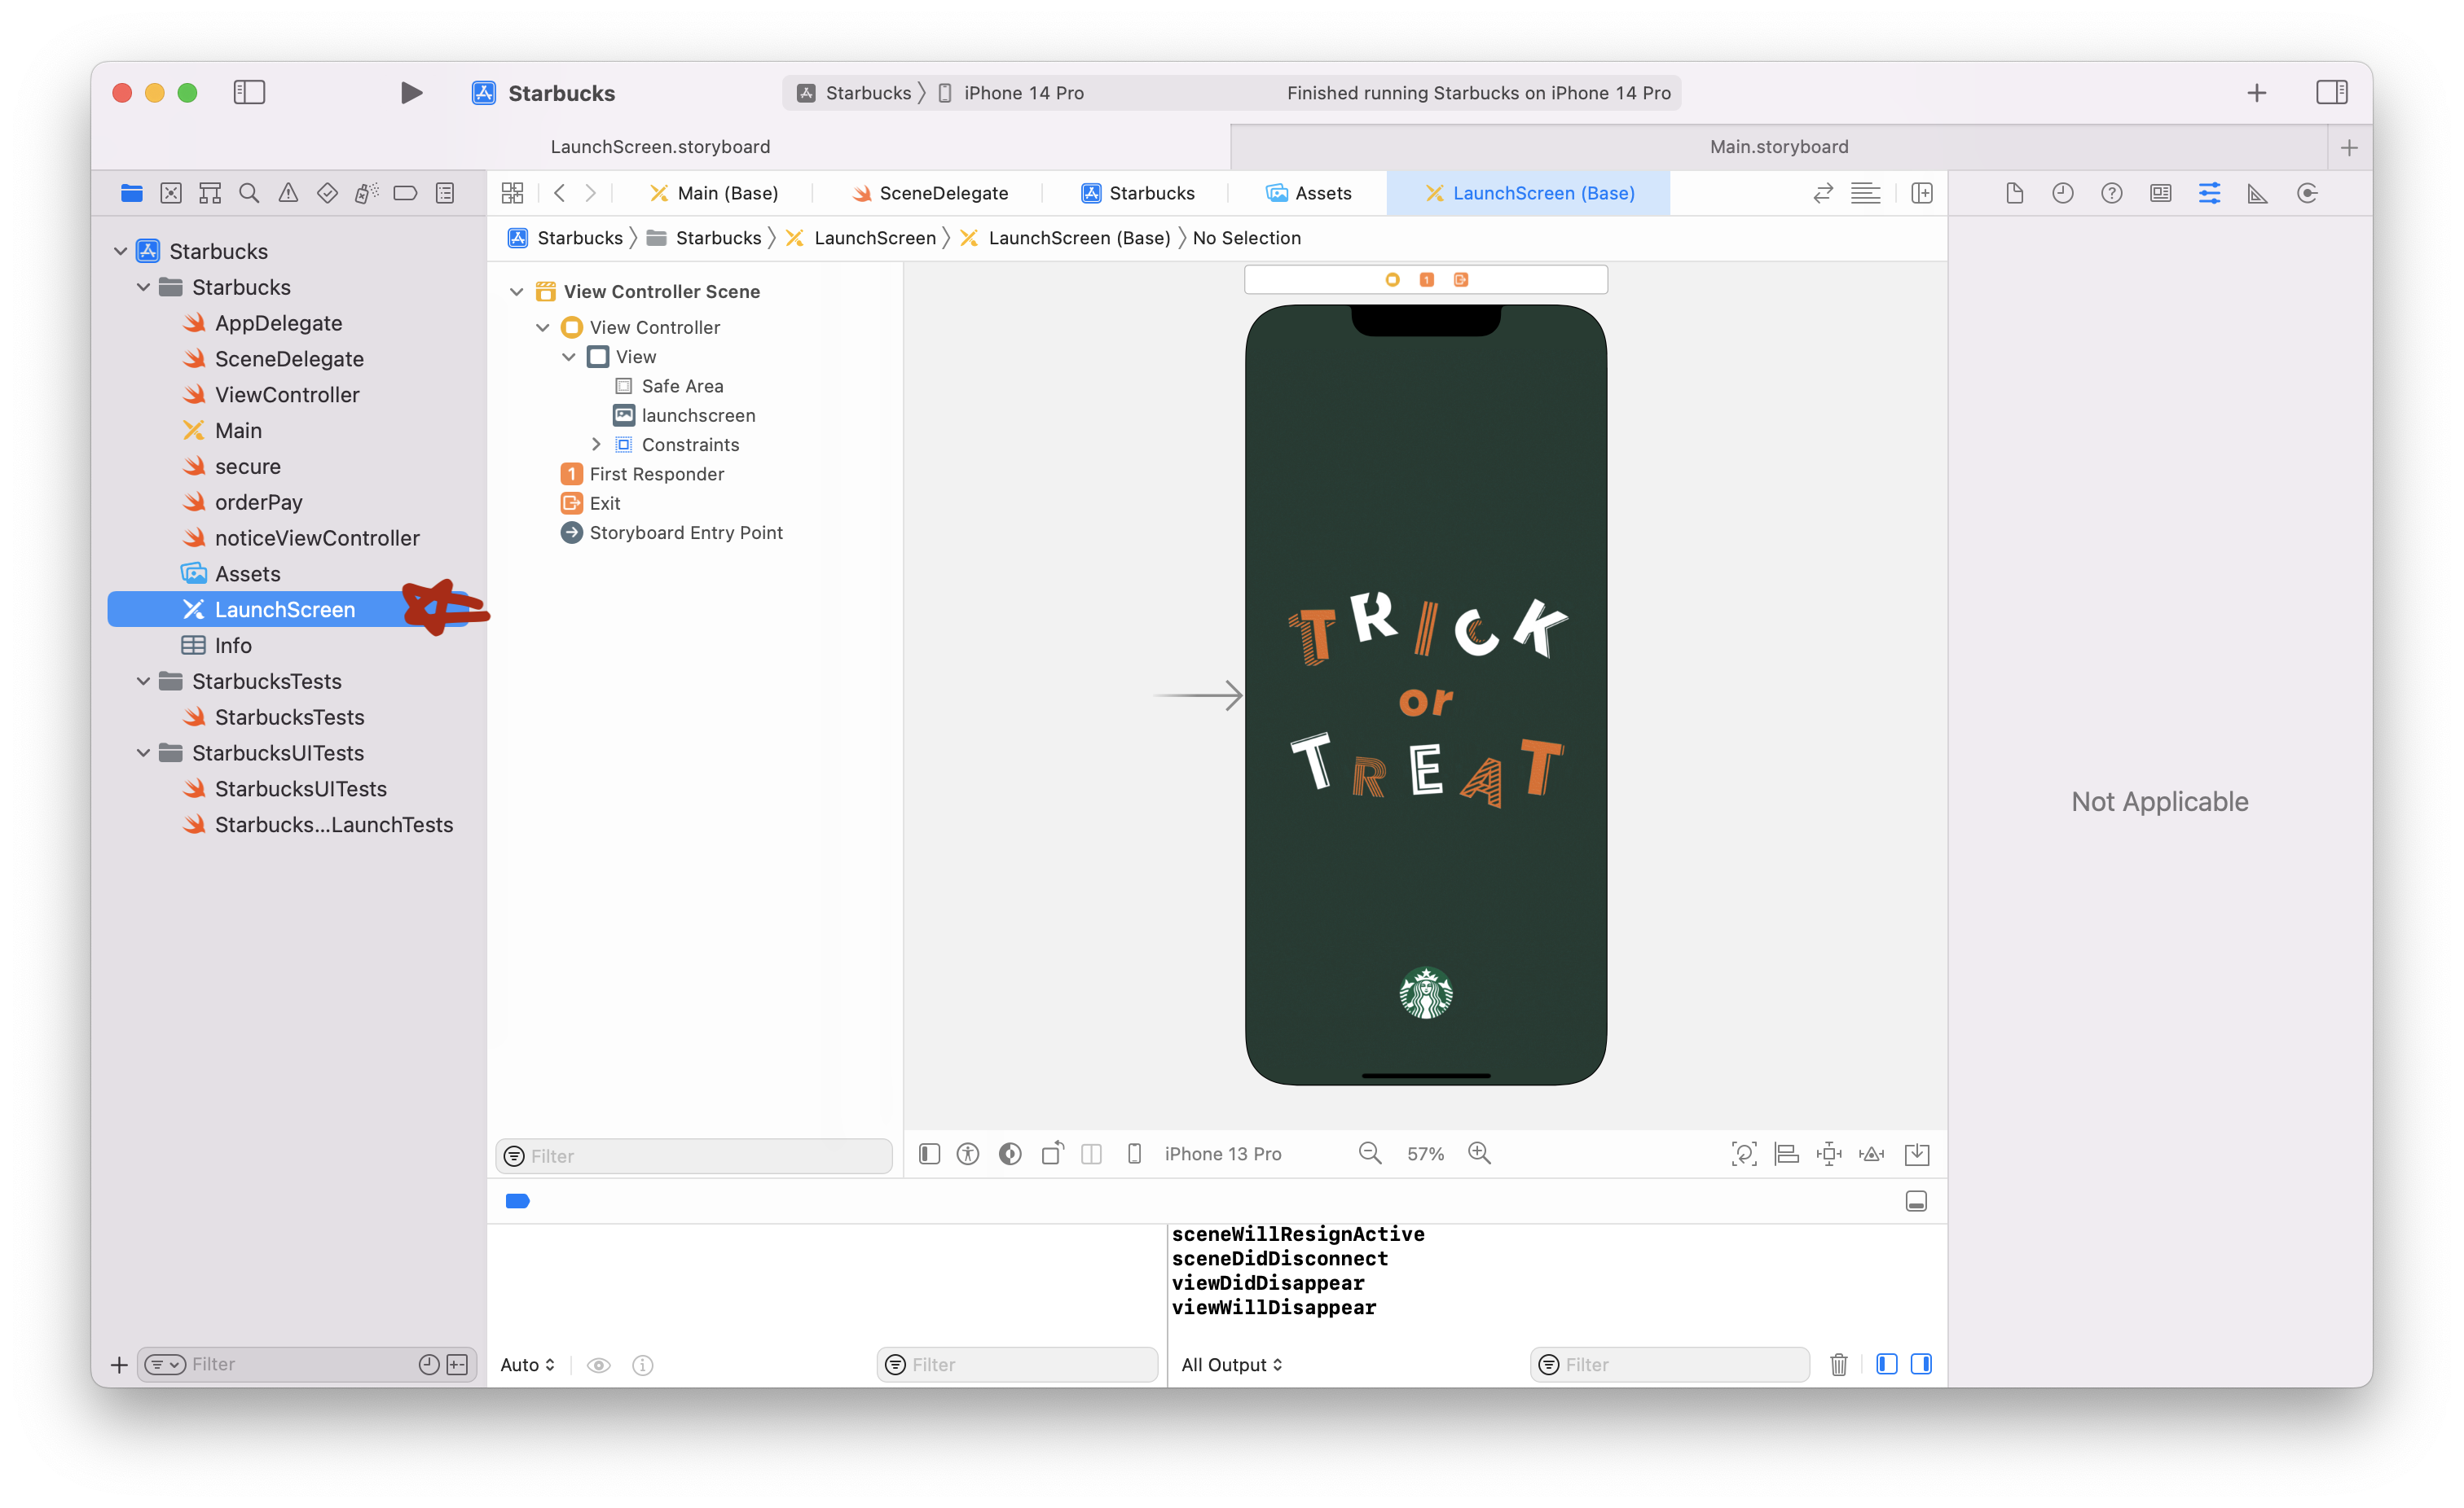The image size is (2464, 1508).
Task: Expand the Constraints outline item
Action: pyautogui.click(x=596, y=445)
